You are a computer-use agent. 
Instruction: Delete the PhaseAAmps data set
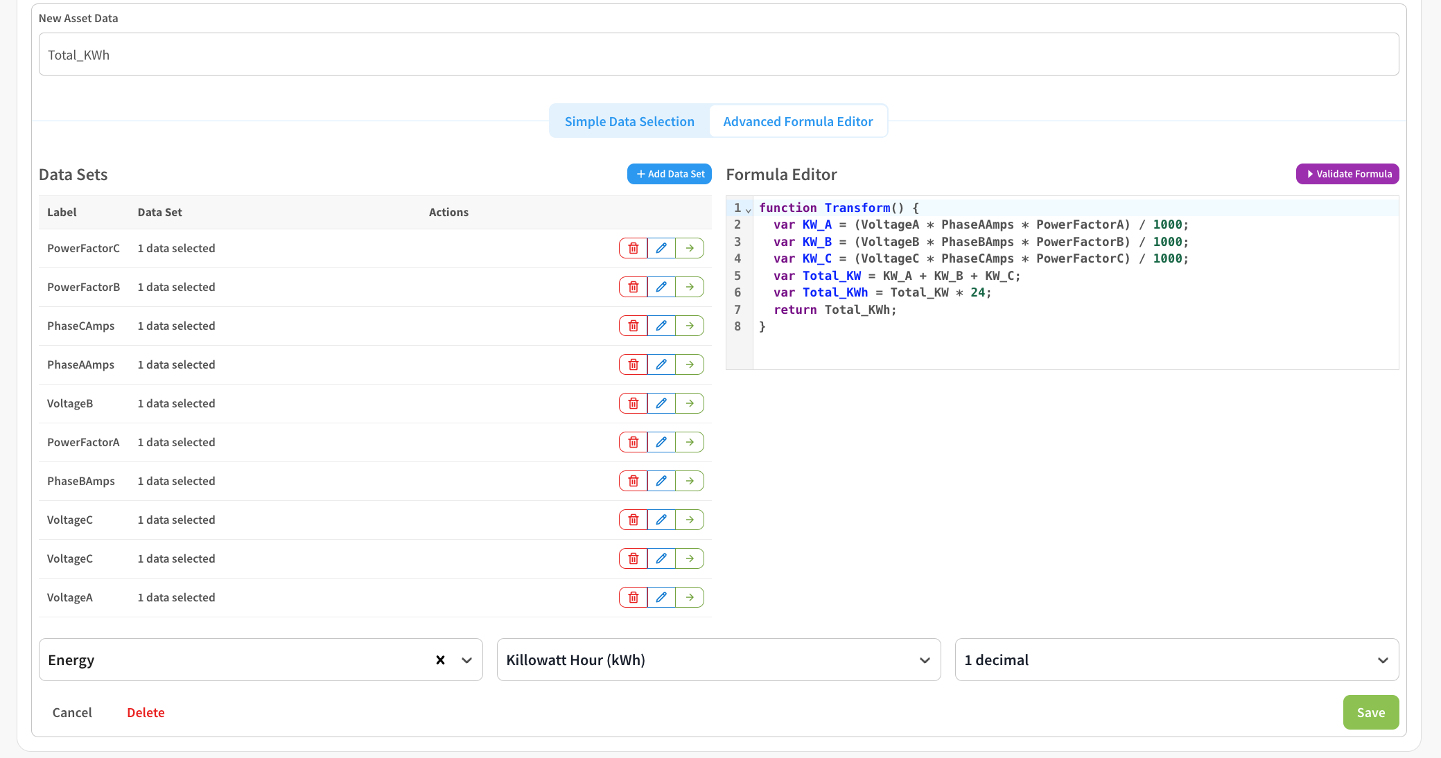click(x=633, y=364)
